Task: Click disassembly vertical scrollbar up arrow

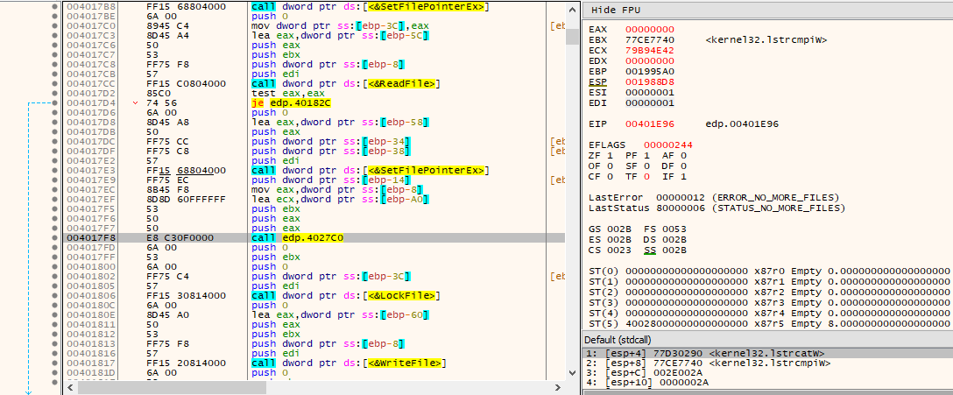Action: tap(572, 8)
